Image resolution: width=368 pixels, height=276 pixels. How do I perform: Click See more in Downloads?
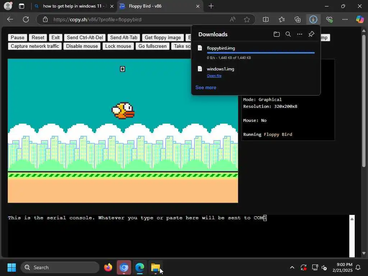206,87
